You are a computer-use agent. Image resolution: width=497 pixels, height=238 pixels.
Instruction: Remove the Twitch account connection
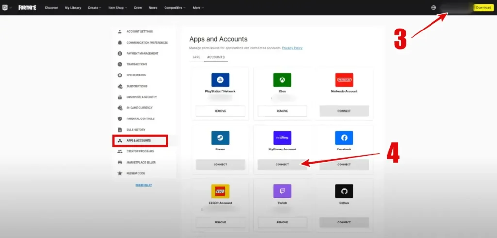[x=282, y=222]
